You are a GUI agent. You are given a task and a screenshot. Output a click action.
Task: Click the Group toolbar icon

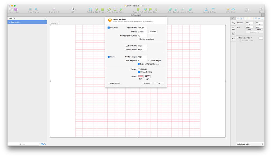click(30, 9)
